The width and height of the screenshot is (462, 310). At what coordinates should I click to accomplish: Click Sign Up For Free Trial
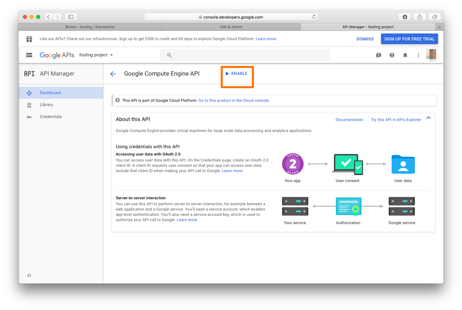point(409,39)
